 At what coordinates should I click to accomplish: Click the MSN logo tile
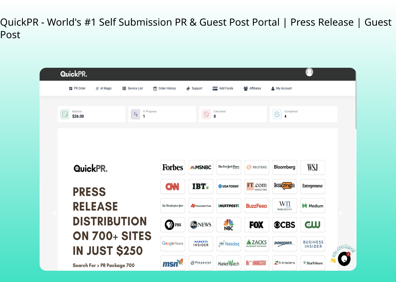(173, 263)
